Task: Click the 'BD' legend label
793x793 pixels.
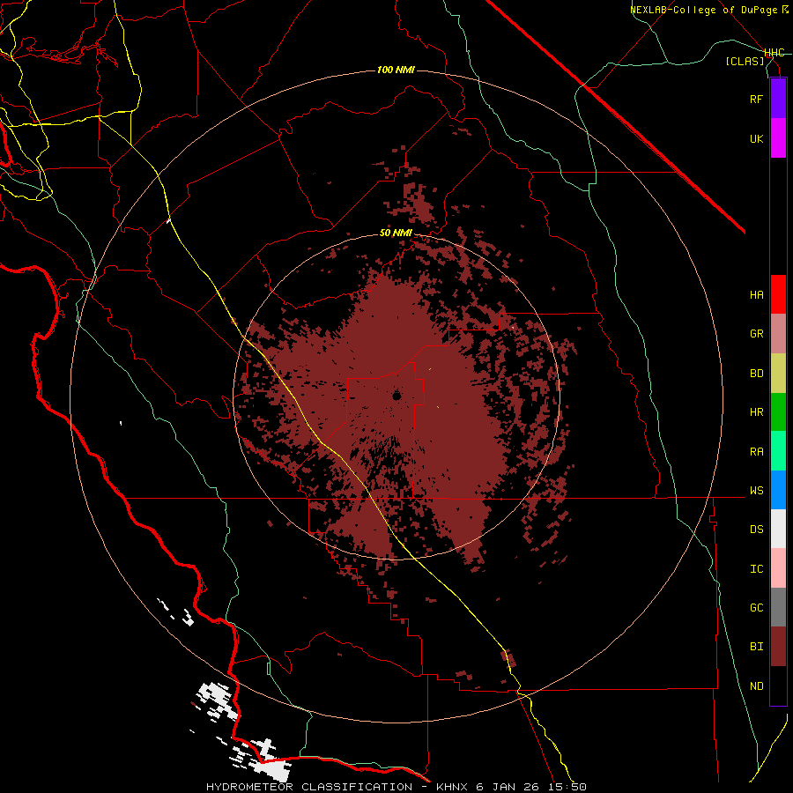Action: pyautogui.click(x=756, y=374)
